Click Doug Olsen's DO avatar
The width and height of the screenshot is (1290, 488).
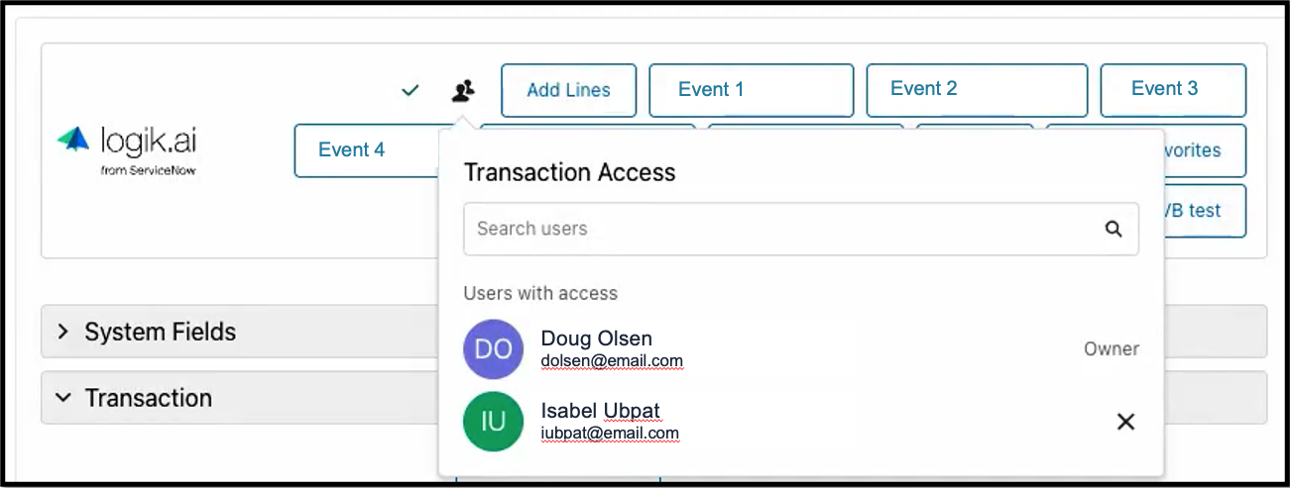[493, 349]
